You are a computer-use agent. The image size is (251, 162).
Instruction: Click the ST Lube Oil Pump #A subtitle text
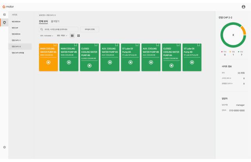[129, 55]
